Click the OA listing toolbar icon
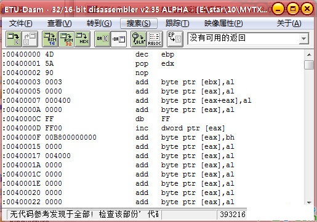This screenshot has width=317, height=222. coord(102,39)
